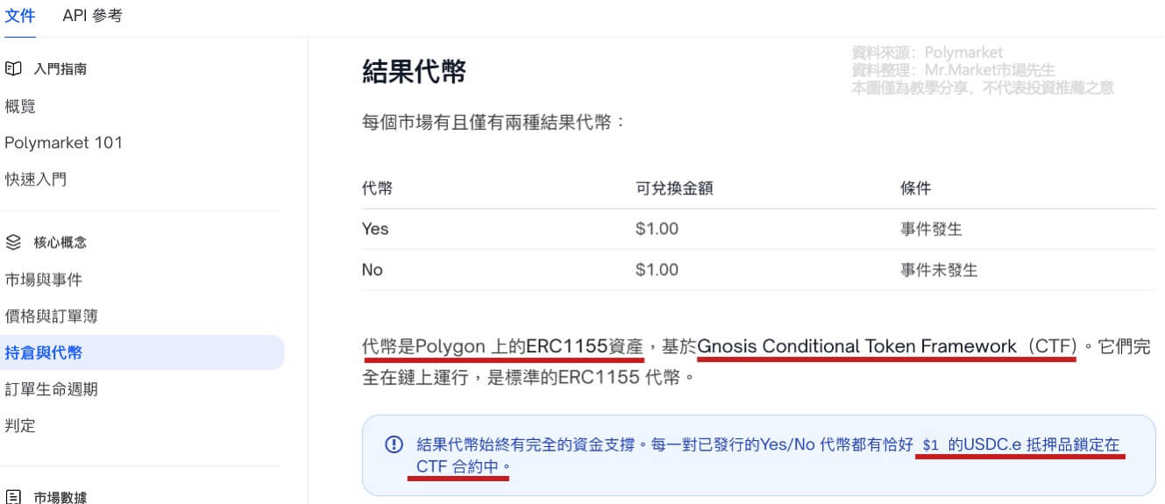Viewport: 1165px width, 504px height.
Task: Open the 快速入門 guide link
Action: [x=36, y=180]
